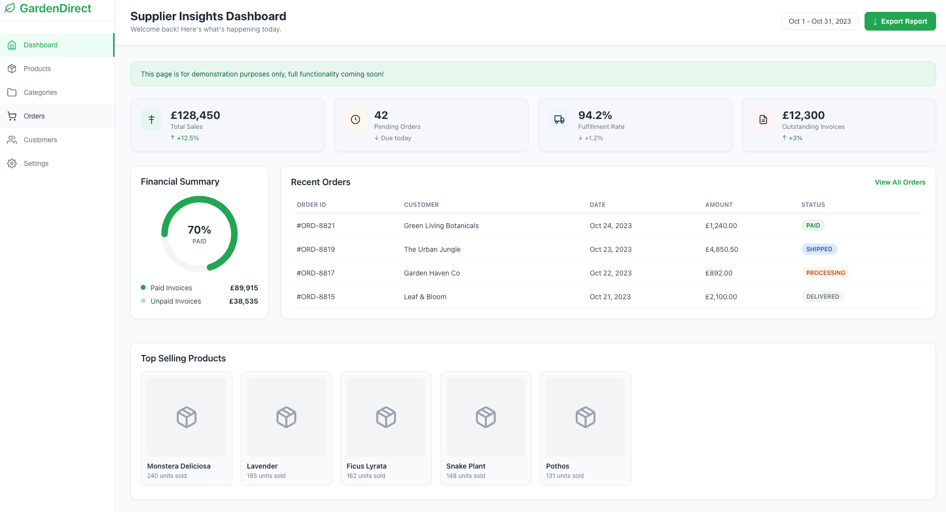
Task: Click the Export Report button
Action: [900, 21]
